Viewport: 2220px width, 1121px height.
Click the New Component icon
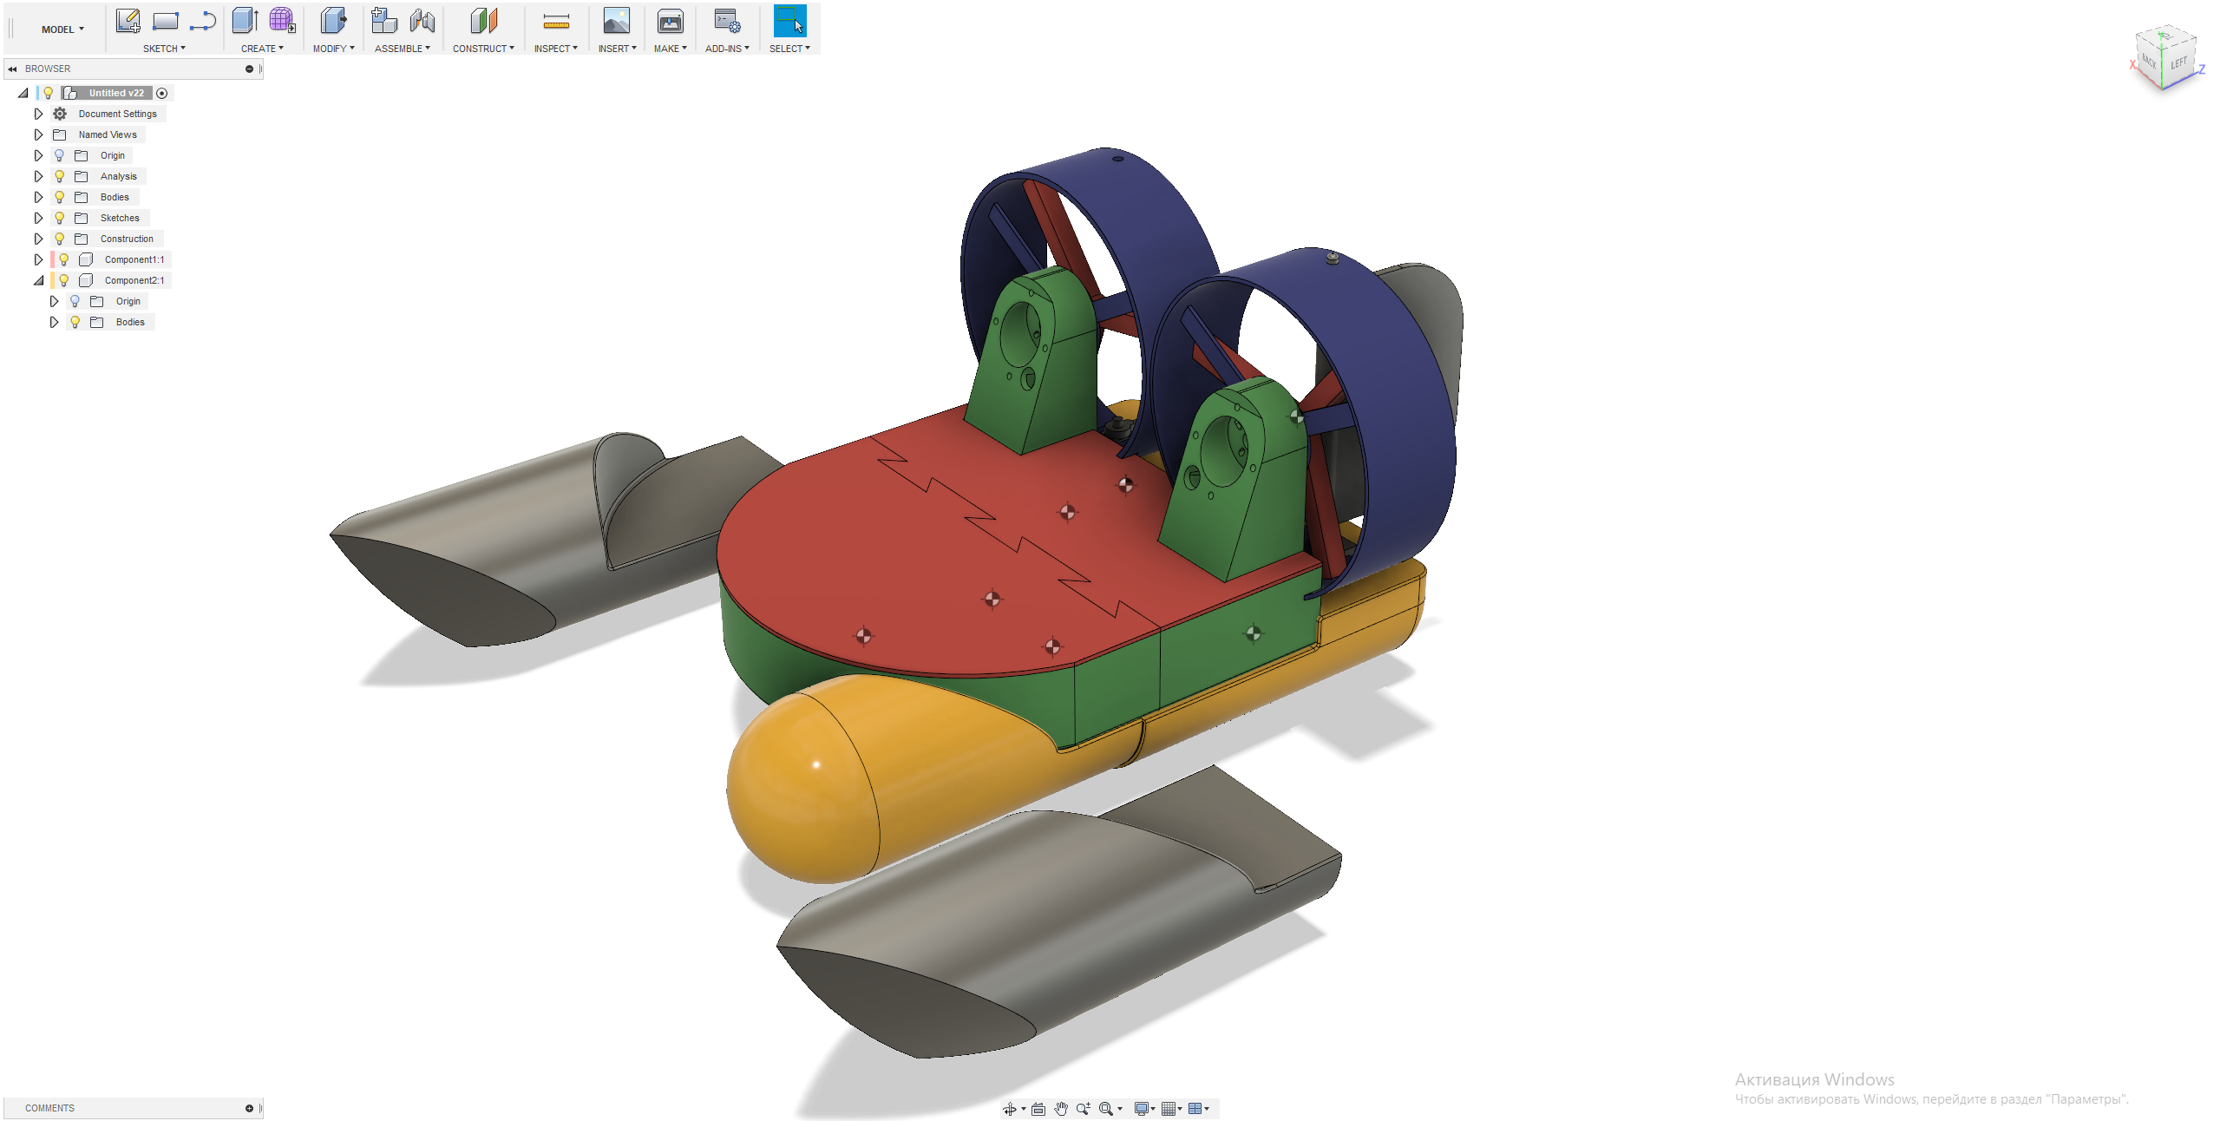pos(383,21)
